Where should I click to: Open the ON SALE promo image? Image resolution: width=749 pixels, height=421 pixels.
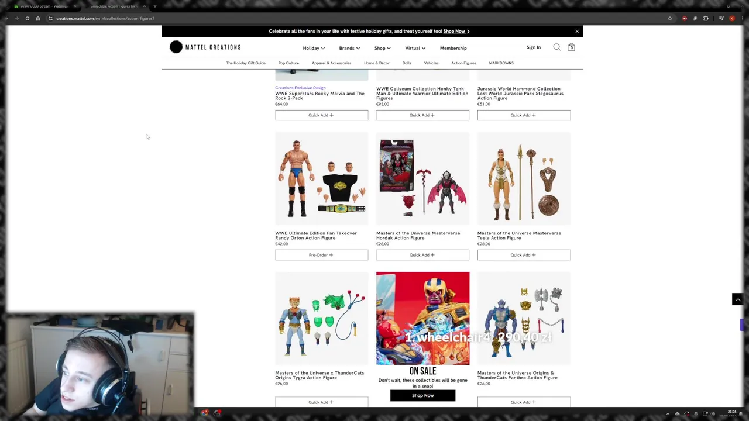pos(422,318)
